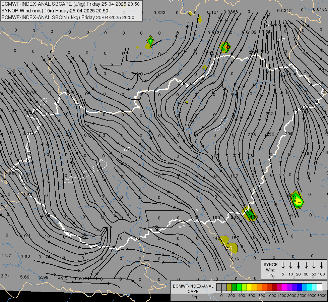Click the 6000 label on CAPE scale
This screenshot has height=302, width=328.
322,296
